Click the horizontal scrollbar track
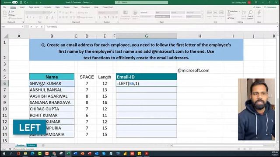This screenshot has height=157, width=280. (223, 145)
